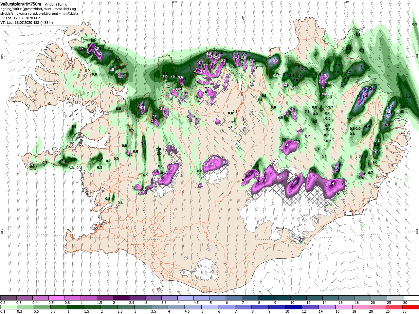Click the 10.7 precipitation value on the map
419x314 pixels.
361,94
